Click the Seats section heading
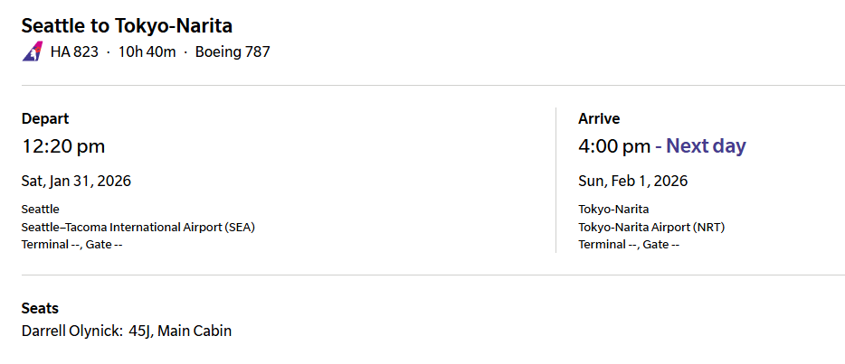Viewport: 845px width, 364px height. coord(40,308)
